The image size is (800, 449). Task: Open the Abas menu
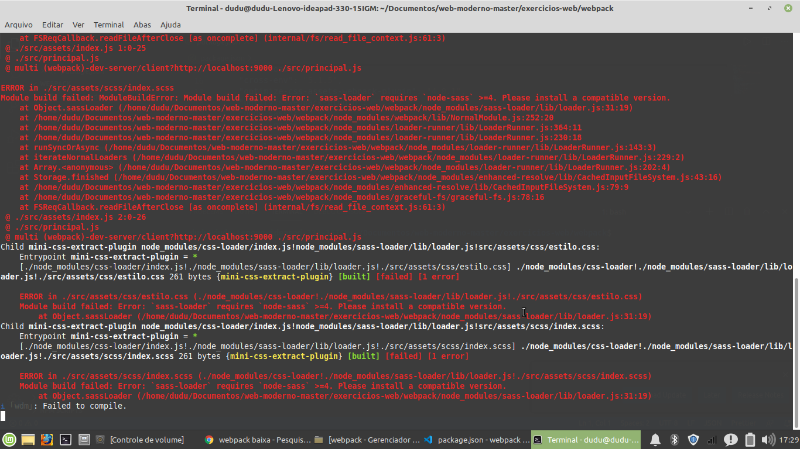click(142, 25)
